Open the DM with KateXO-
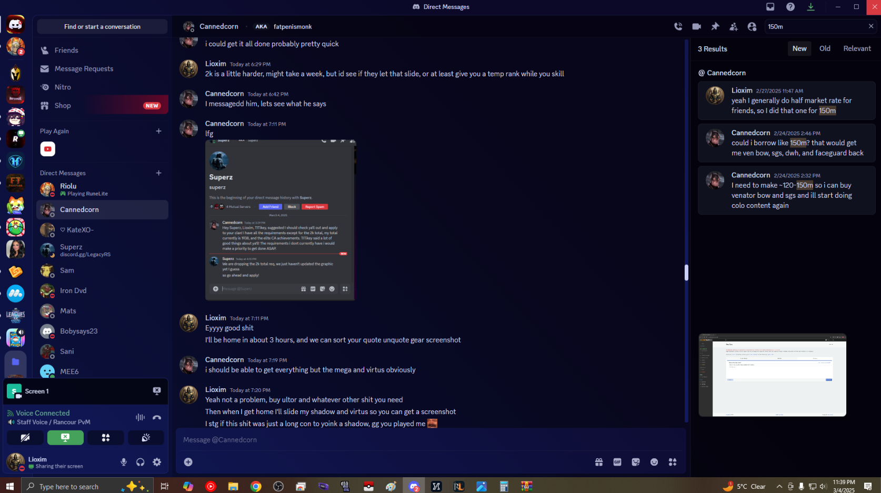881x493 pixels. pyautogui.click(x=103, y=230)
